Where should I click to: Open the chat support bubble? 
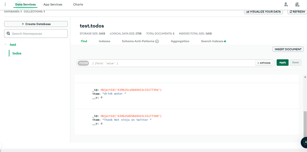tap(305, 142)
